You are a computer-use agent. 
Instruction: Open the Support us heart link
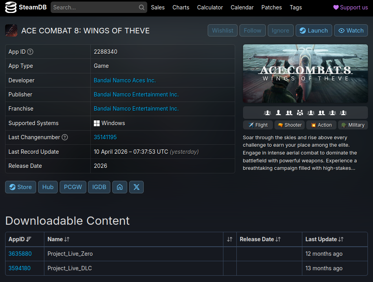[350, 7]
